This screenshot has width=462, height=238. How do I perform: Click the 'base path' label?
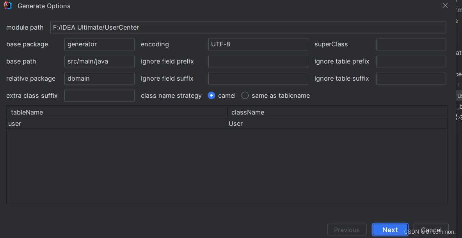(x=21, y=62)
